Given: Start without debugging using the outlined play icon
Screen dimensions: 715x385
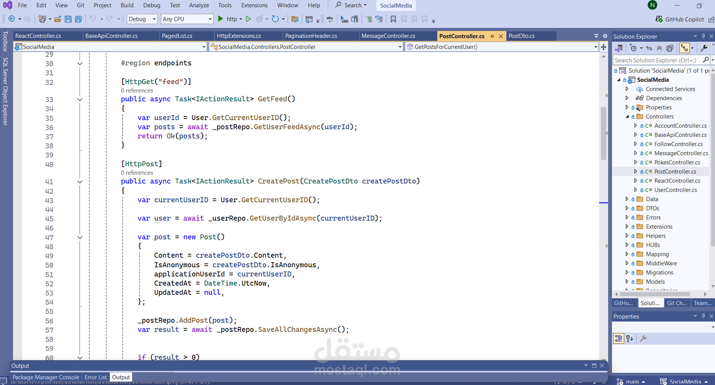Looking at the screenshot, I should click(249, 19).
